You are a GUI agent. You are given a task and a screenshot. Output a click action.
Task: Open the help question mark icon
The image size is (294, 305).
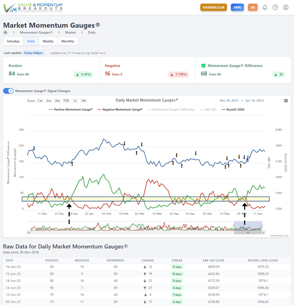[275, 7]
